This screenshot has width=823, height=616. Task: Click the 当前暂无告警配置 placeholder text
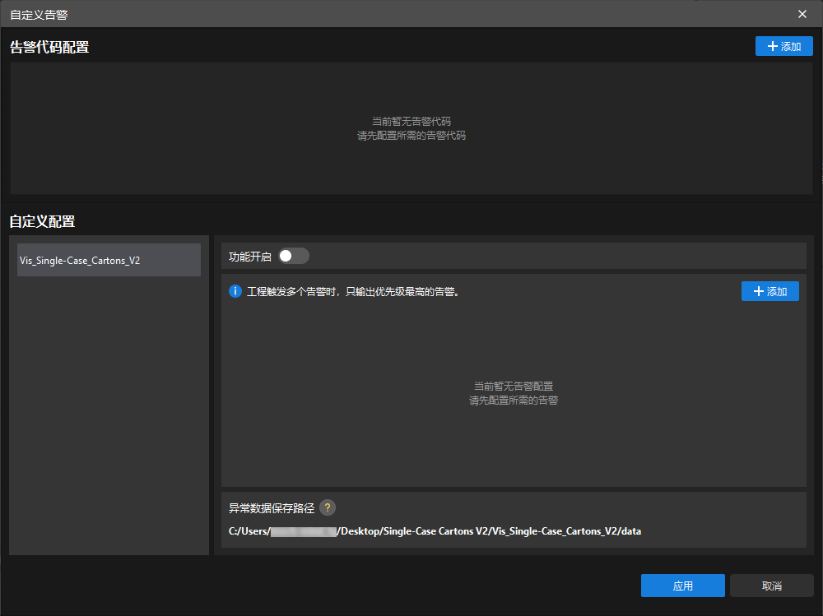click(514, 387)
